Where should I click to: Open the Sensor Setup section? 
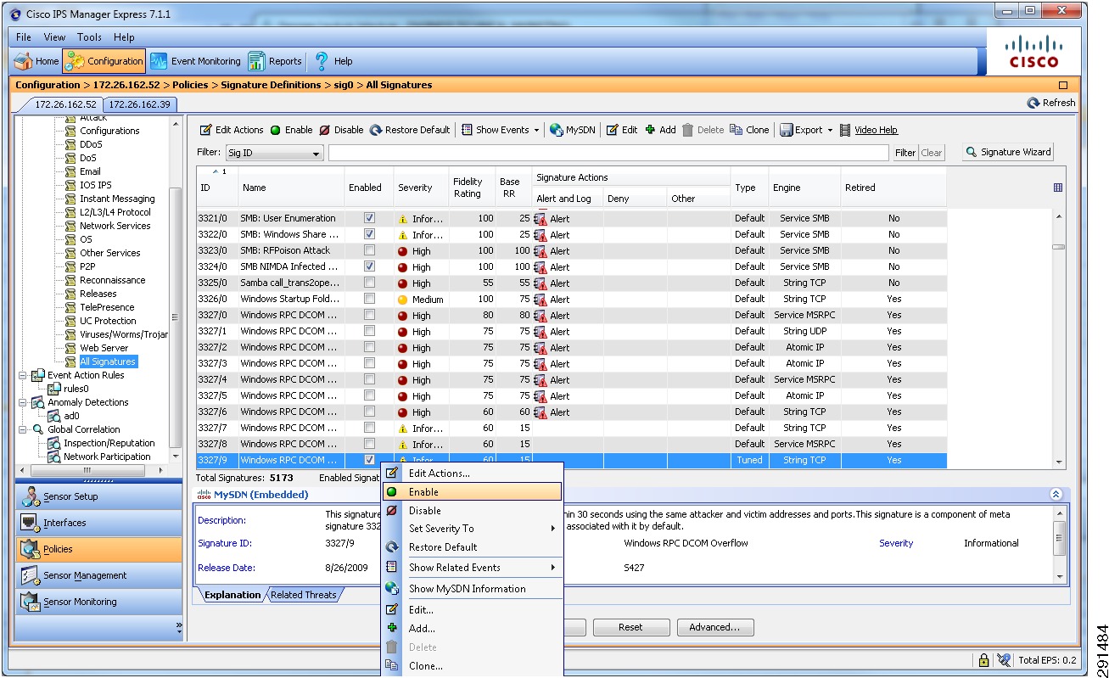click(x=98, y=496)
